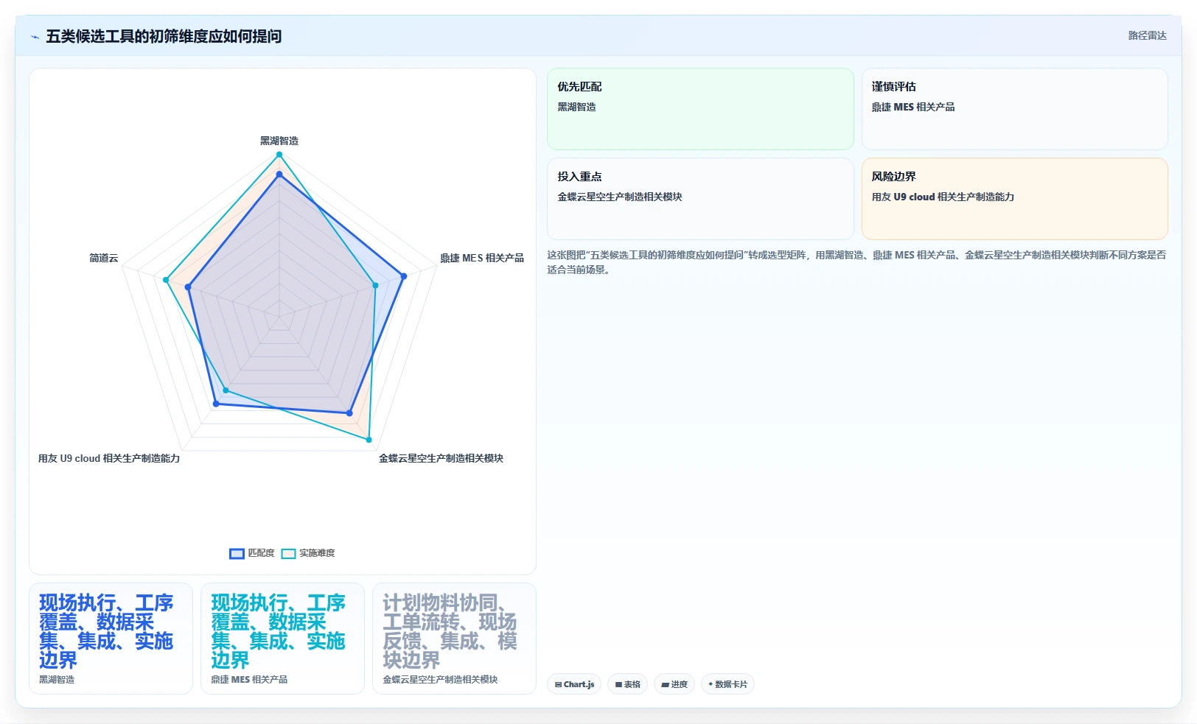The image size is (1197, 724).
Task: Click the 实施难度 legend label
Action: point(317,553)
